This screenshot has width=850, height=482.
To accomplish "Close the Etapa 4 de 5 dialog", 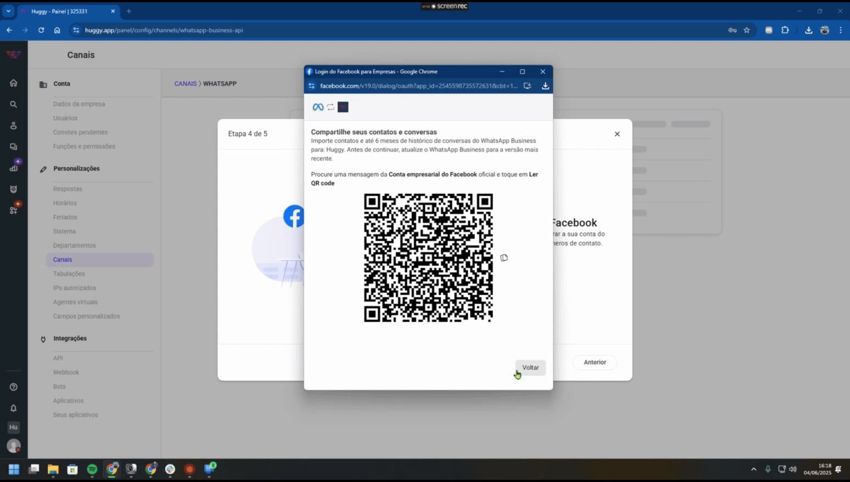I will pos(617,134).
